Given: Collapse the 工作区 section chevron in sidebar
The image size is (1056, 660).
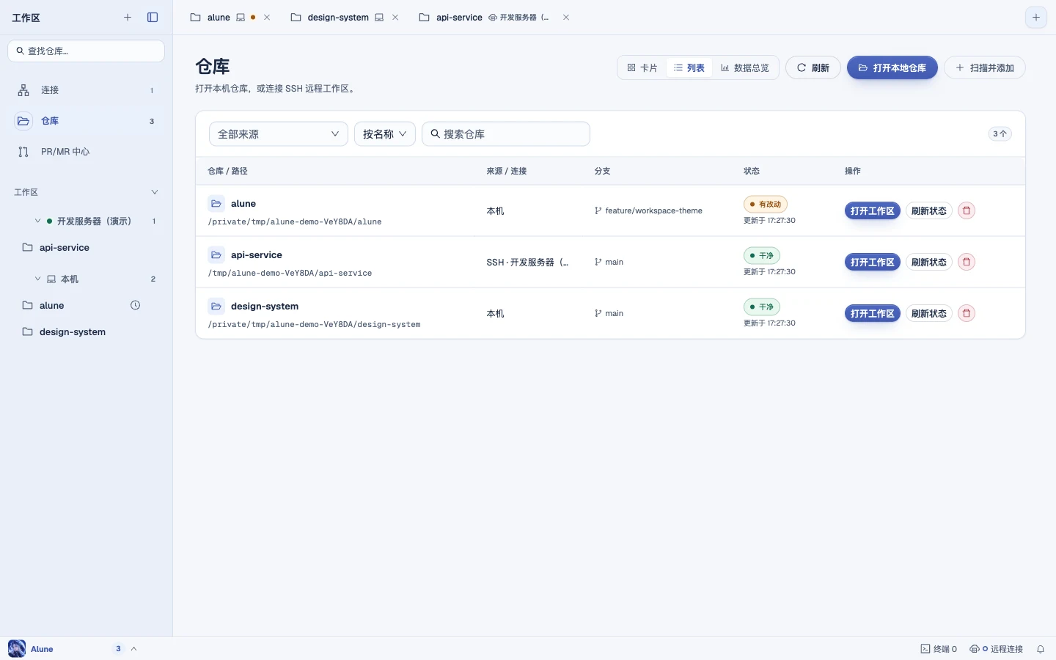Looking at the screenshot, I should point(155,192).
